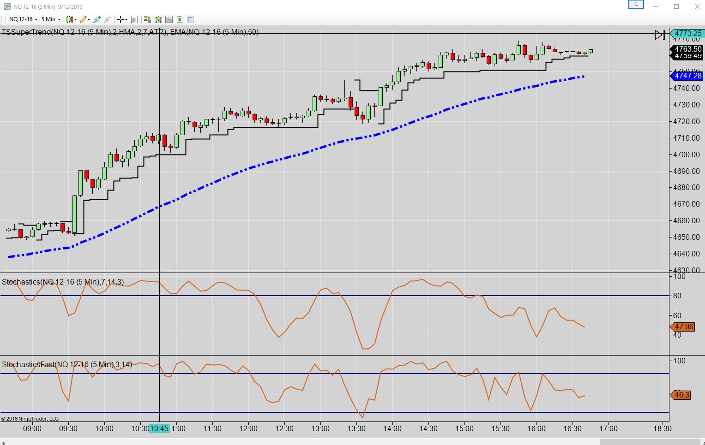Image resolution: width=705 pixels, height=445 pixels.
Task: Click the Zoom In magnifier icon
Action: pyautogui.click(x=97, y=19)
